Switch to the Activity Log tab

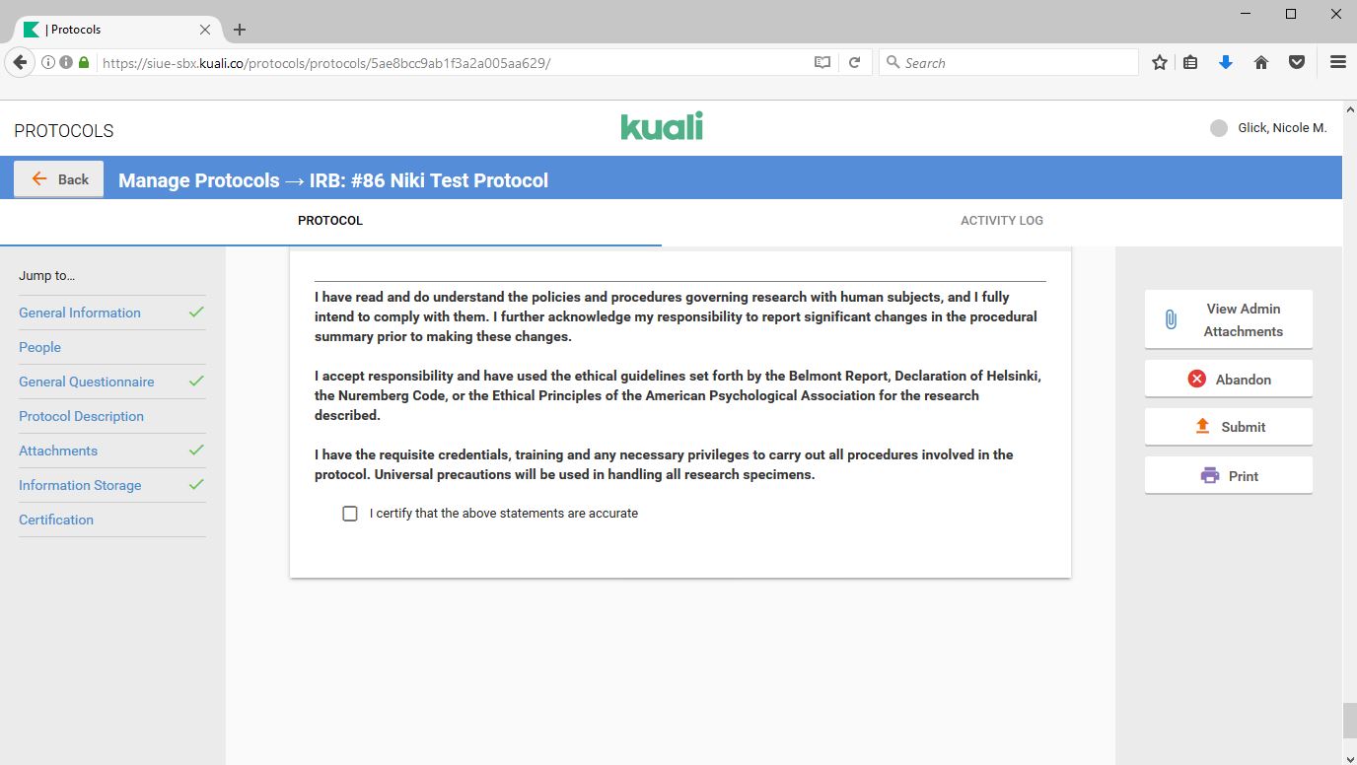[x=1001, y=221]
